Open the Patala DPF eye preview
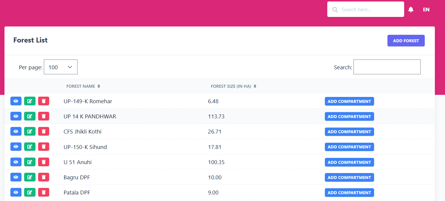 pyautogui.click(x=16, y=192)
